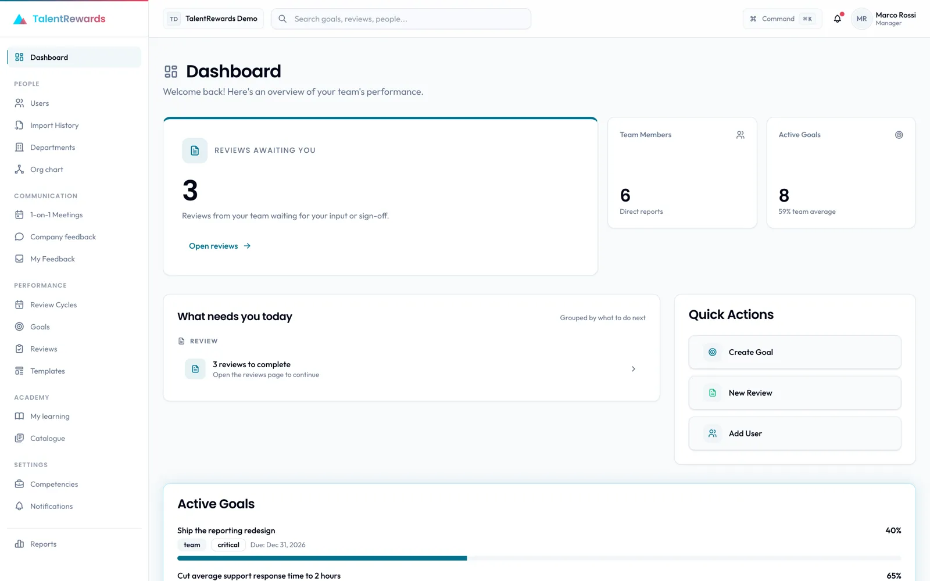
Task: Click the 'team' tag on reporting goal
Action: tap(192, 545)
